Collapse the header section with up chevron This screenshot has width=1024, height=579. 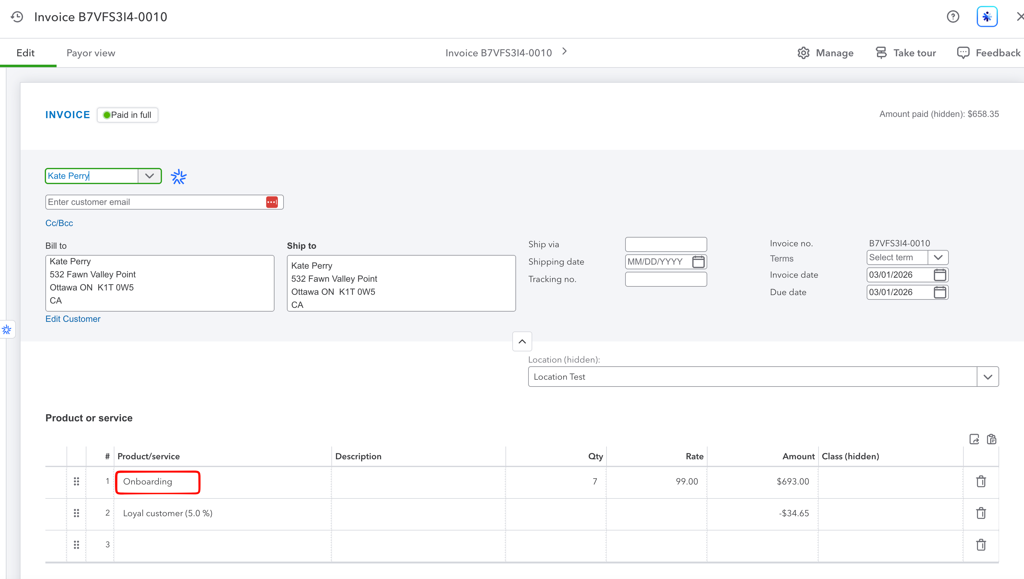click(522, 342)
